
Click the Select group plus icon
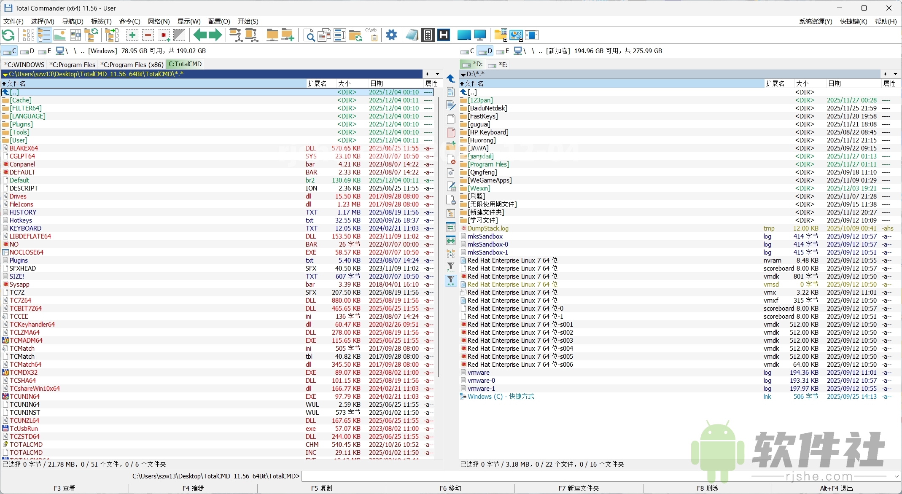[x=132, y=35]
